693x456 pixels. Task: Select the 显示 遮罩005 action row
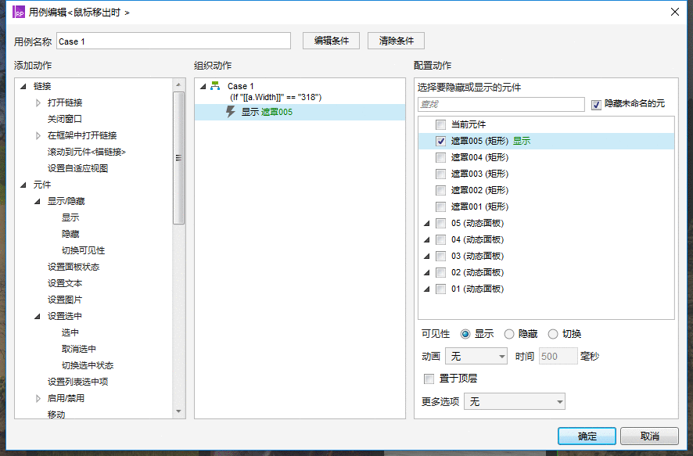click(300, 112)
